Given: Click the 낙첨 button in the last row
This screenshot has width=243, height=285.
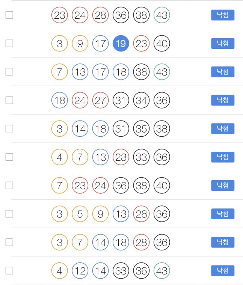Looking at the screenshot, I should point(223,271).
